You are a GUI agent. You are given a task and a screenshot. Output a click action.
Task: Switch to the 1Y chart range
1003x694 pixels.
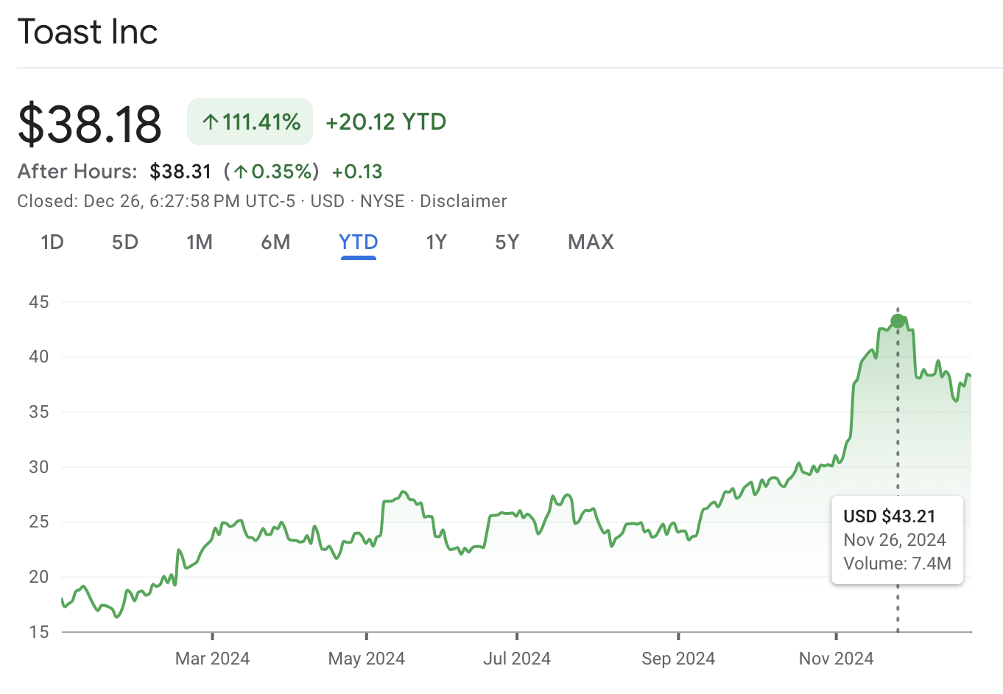[436, 242]
